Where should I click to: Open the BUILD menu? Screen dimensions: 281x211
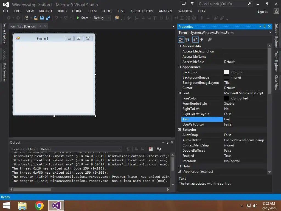click(62, 11)
